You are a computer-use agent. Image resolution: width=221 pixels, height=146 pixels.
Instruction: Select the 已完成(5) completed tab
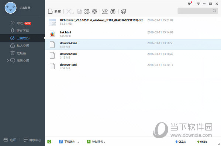23,38
